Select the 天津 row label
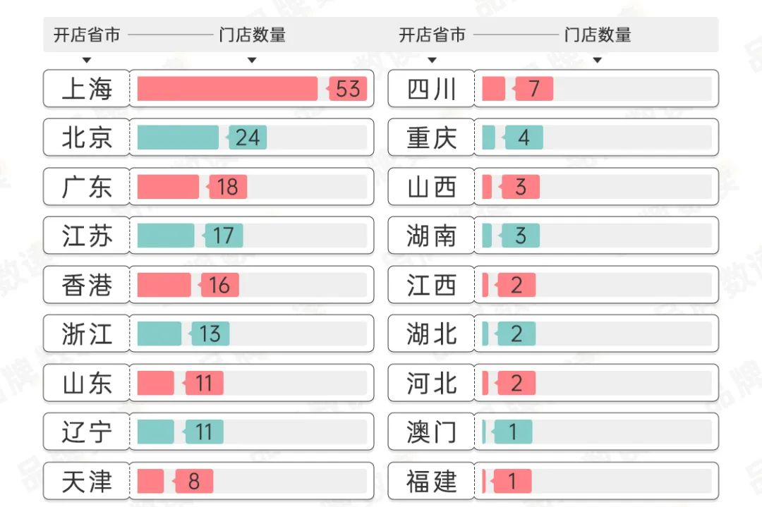Screen dimensions: 762x507 tap(87, 481)
